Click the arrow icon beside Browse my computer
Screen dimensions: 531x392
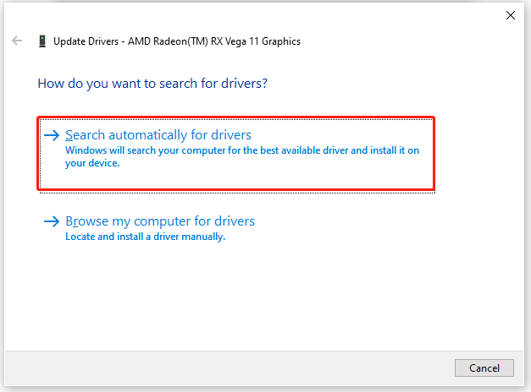(52, 221)
